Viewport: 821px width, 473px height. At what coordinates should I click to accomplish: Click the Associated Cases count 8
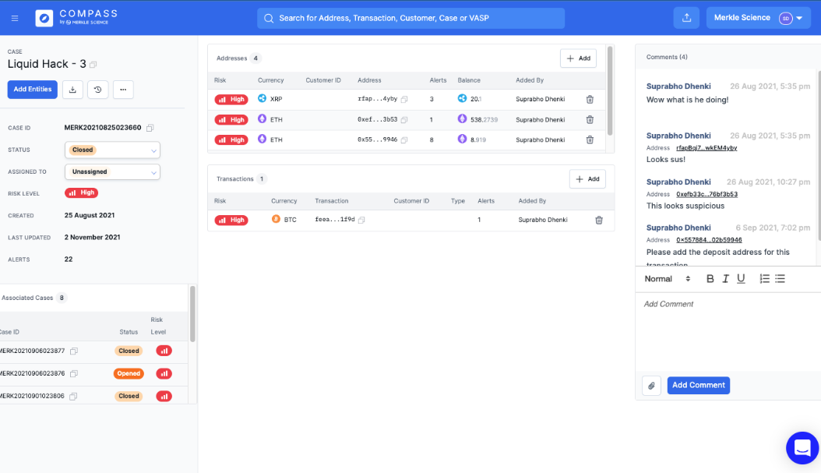click(x=62, y=298)
